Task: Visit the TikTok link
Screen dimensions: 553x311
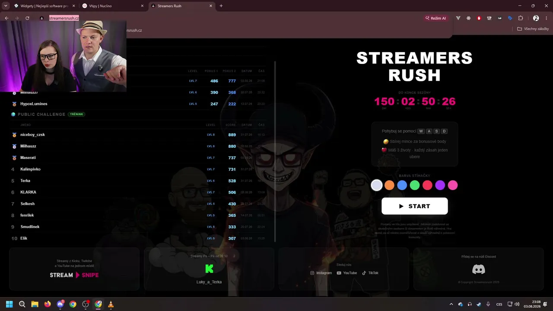Action: pos(370,273)
